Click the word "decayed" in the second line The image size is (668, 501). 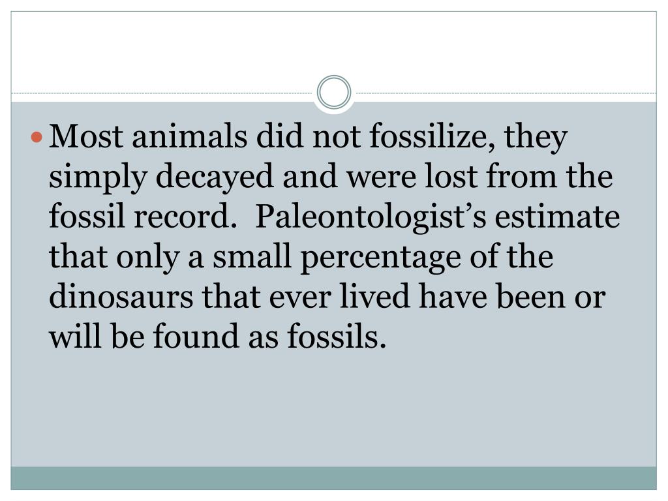pyautogui.click(x=214, y=177)
